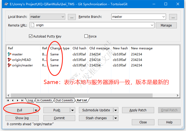Click the Stash changes button
The height and width of the screenshot is (131, 186).
point(96,118)
